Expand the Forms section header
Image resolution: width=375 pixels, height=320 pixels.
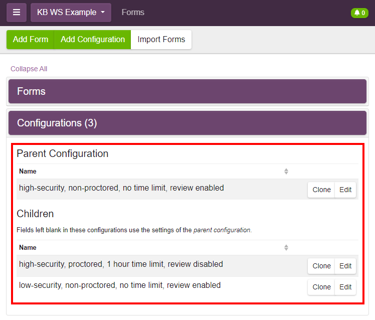(x=187, y=91)
